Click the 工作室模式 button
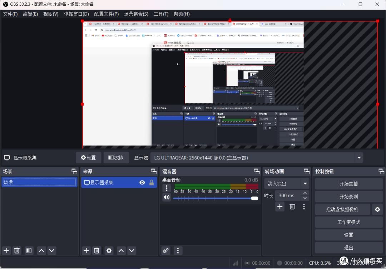386x269 pixels. 348,222
